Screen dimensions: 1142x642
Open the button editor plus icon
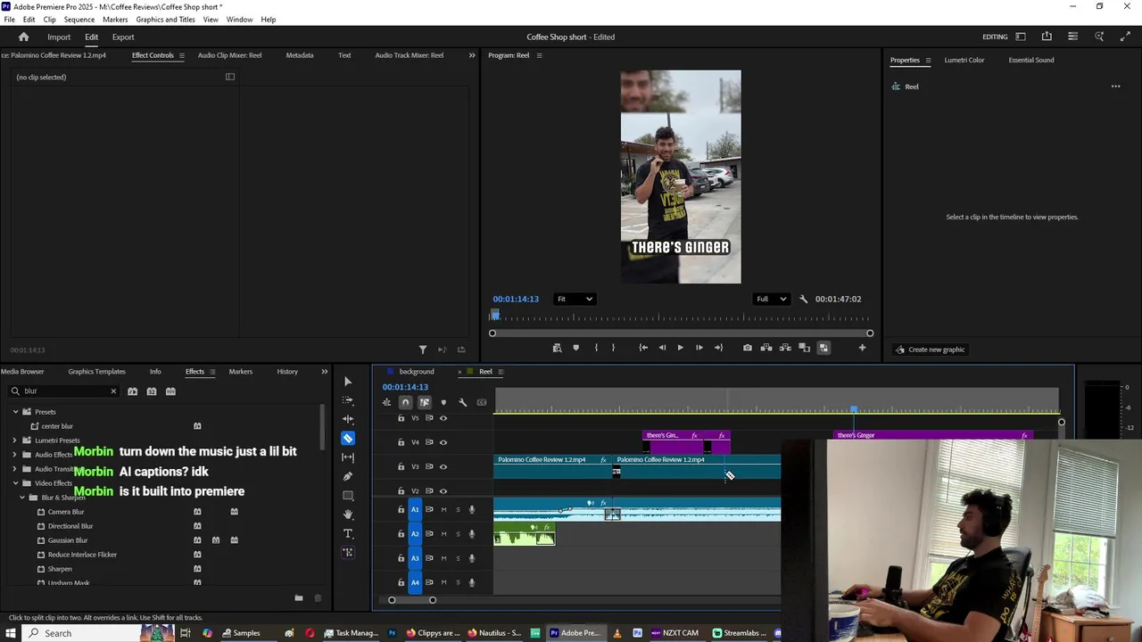[x=862, y=348]
